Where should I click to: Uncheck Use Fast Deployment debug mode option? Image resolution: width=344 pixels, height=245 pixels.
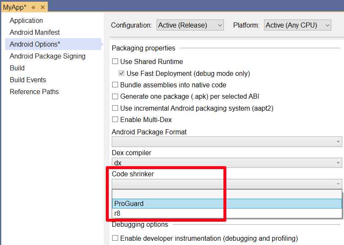tap(121, 73)
